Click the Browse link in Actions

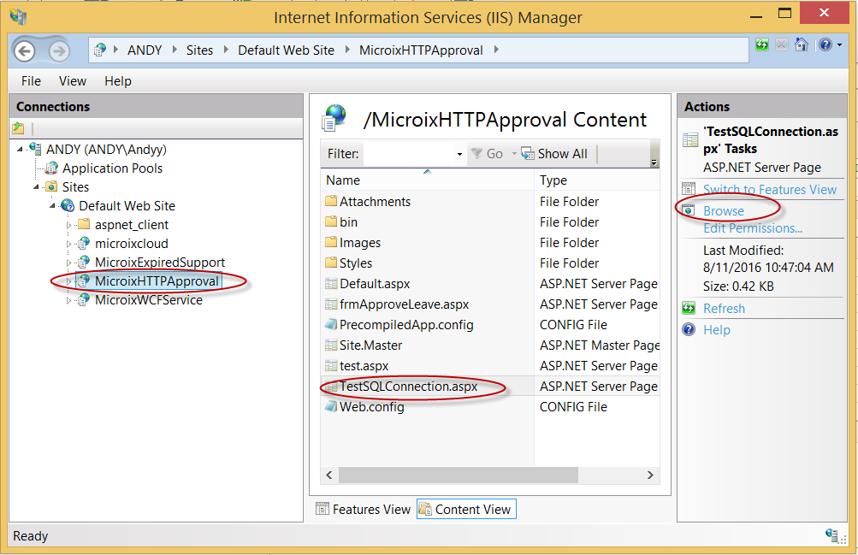click(723, 211)
